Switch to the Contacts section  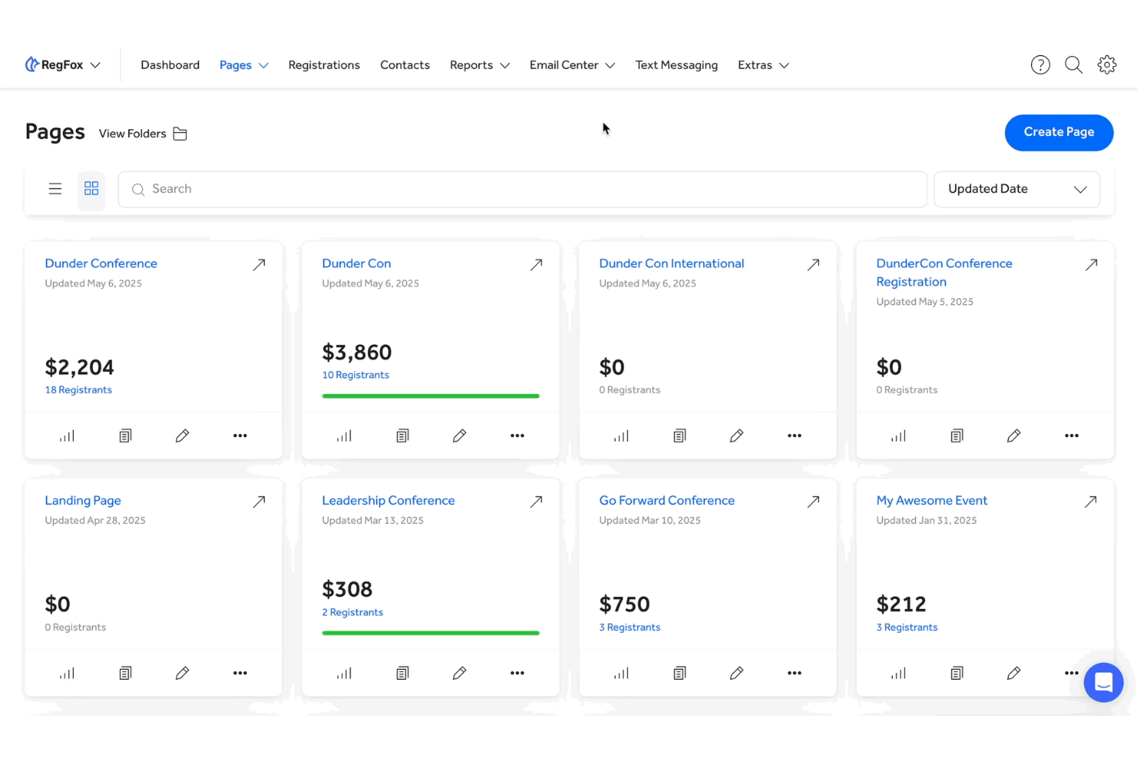pyautogui.click(x=405, y=65)
